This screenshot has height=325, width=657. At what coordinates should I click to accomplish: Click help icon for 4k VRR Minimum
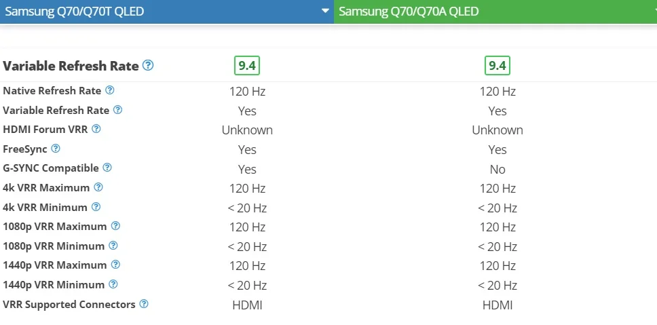click(x=96, y=206)
